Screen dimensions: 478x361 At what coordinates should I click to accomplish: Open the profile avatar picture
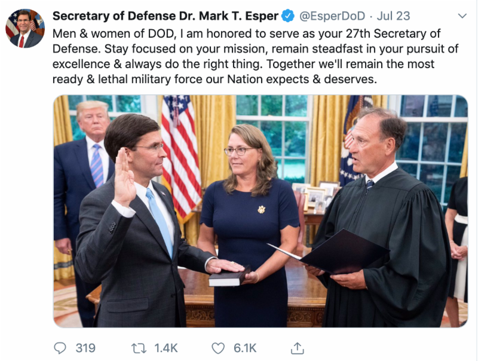pos(24,28)
